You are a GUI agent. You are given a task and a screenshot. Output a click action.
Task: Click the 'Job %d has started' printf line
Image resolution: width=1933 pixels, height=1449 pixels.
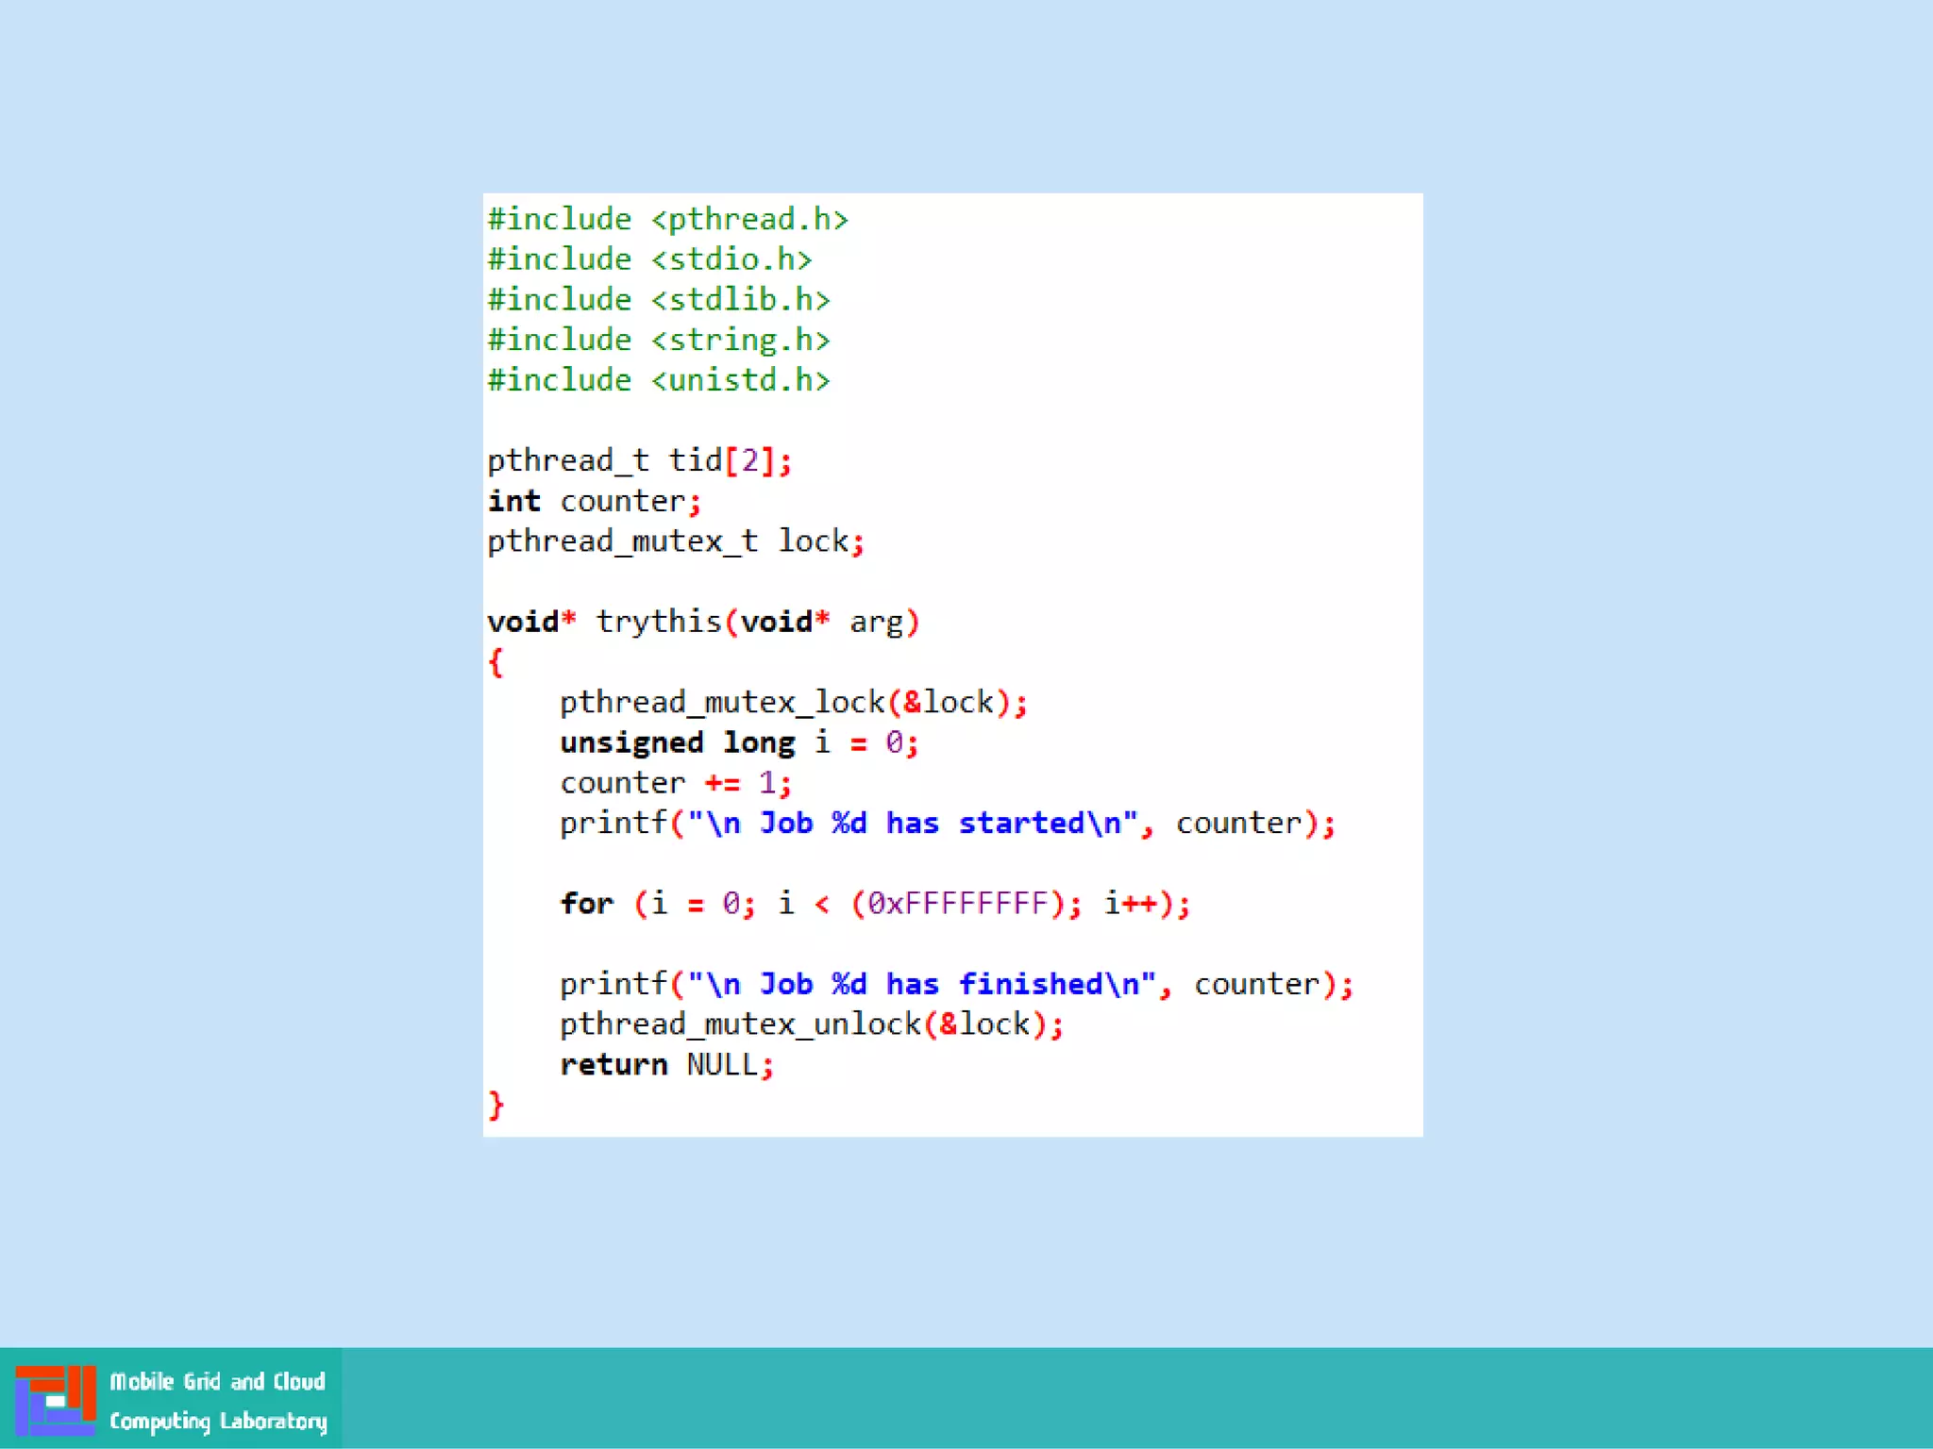947,824
